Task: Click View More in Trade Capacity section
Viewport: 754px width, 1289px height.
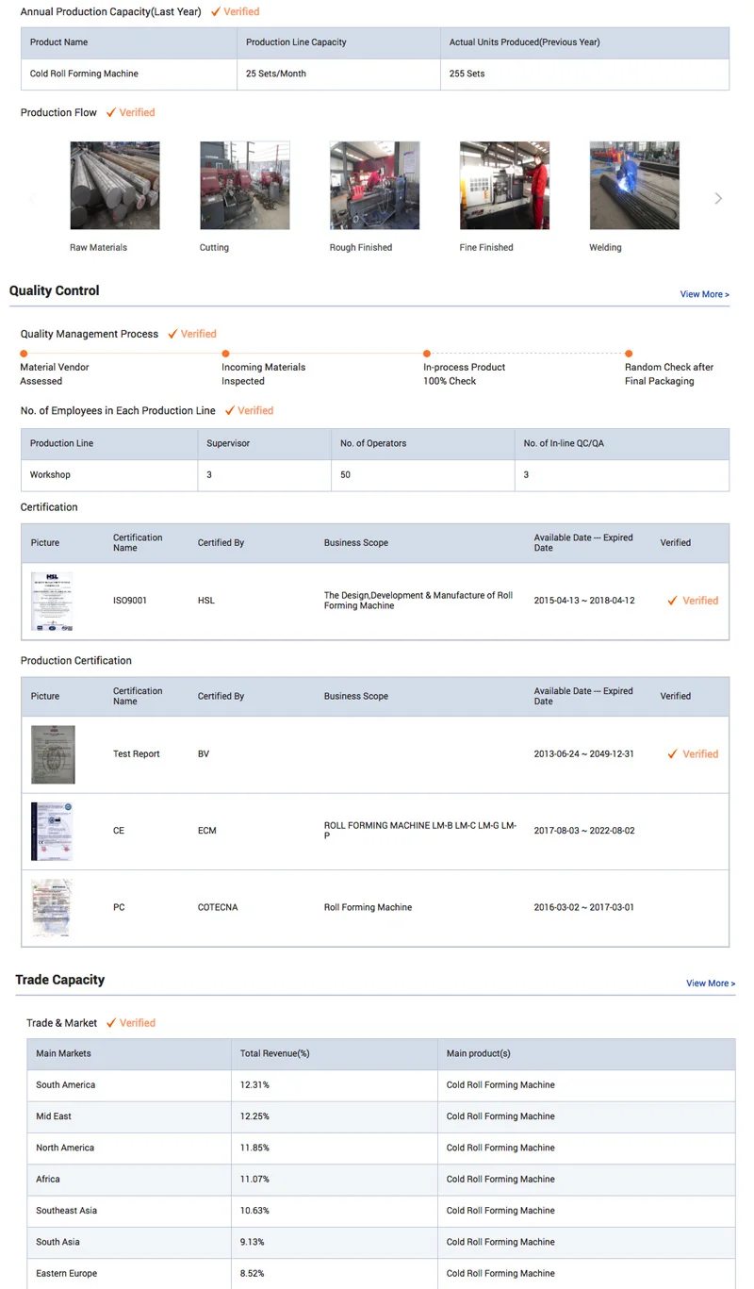Action: pos(710,983)
